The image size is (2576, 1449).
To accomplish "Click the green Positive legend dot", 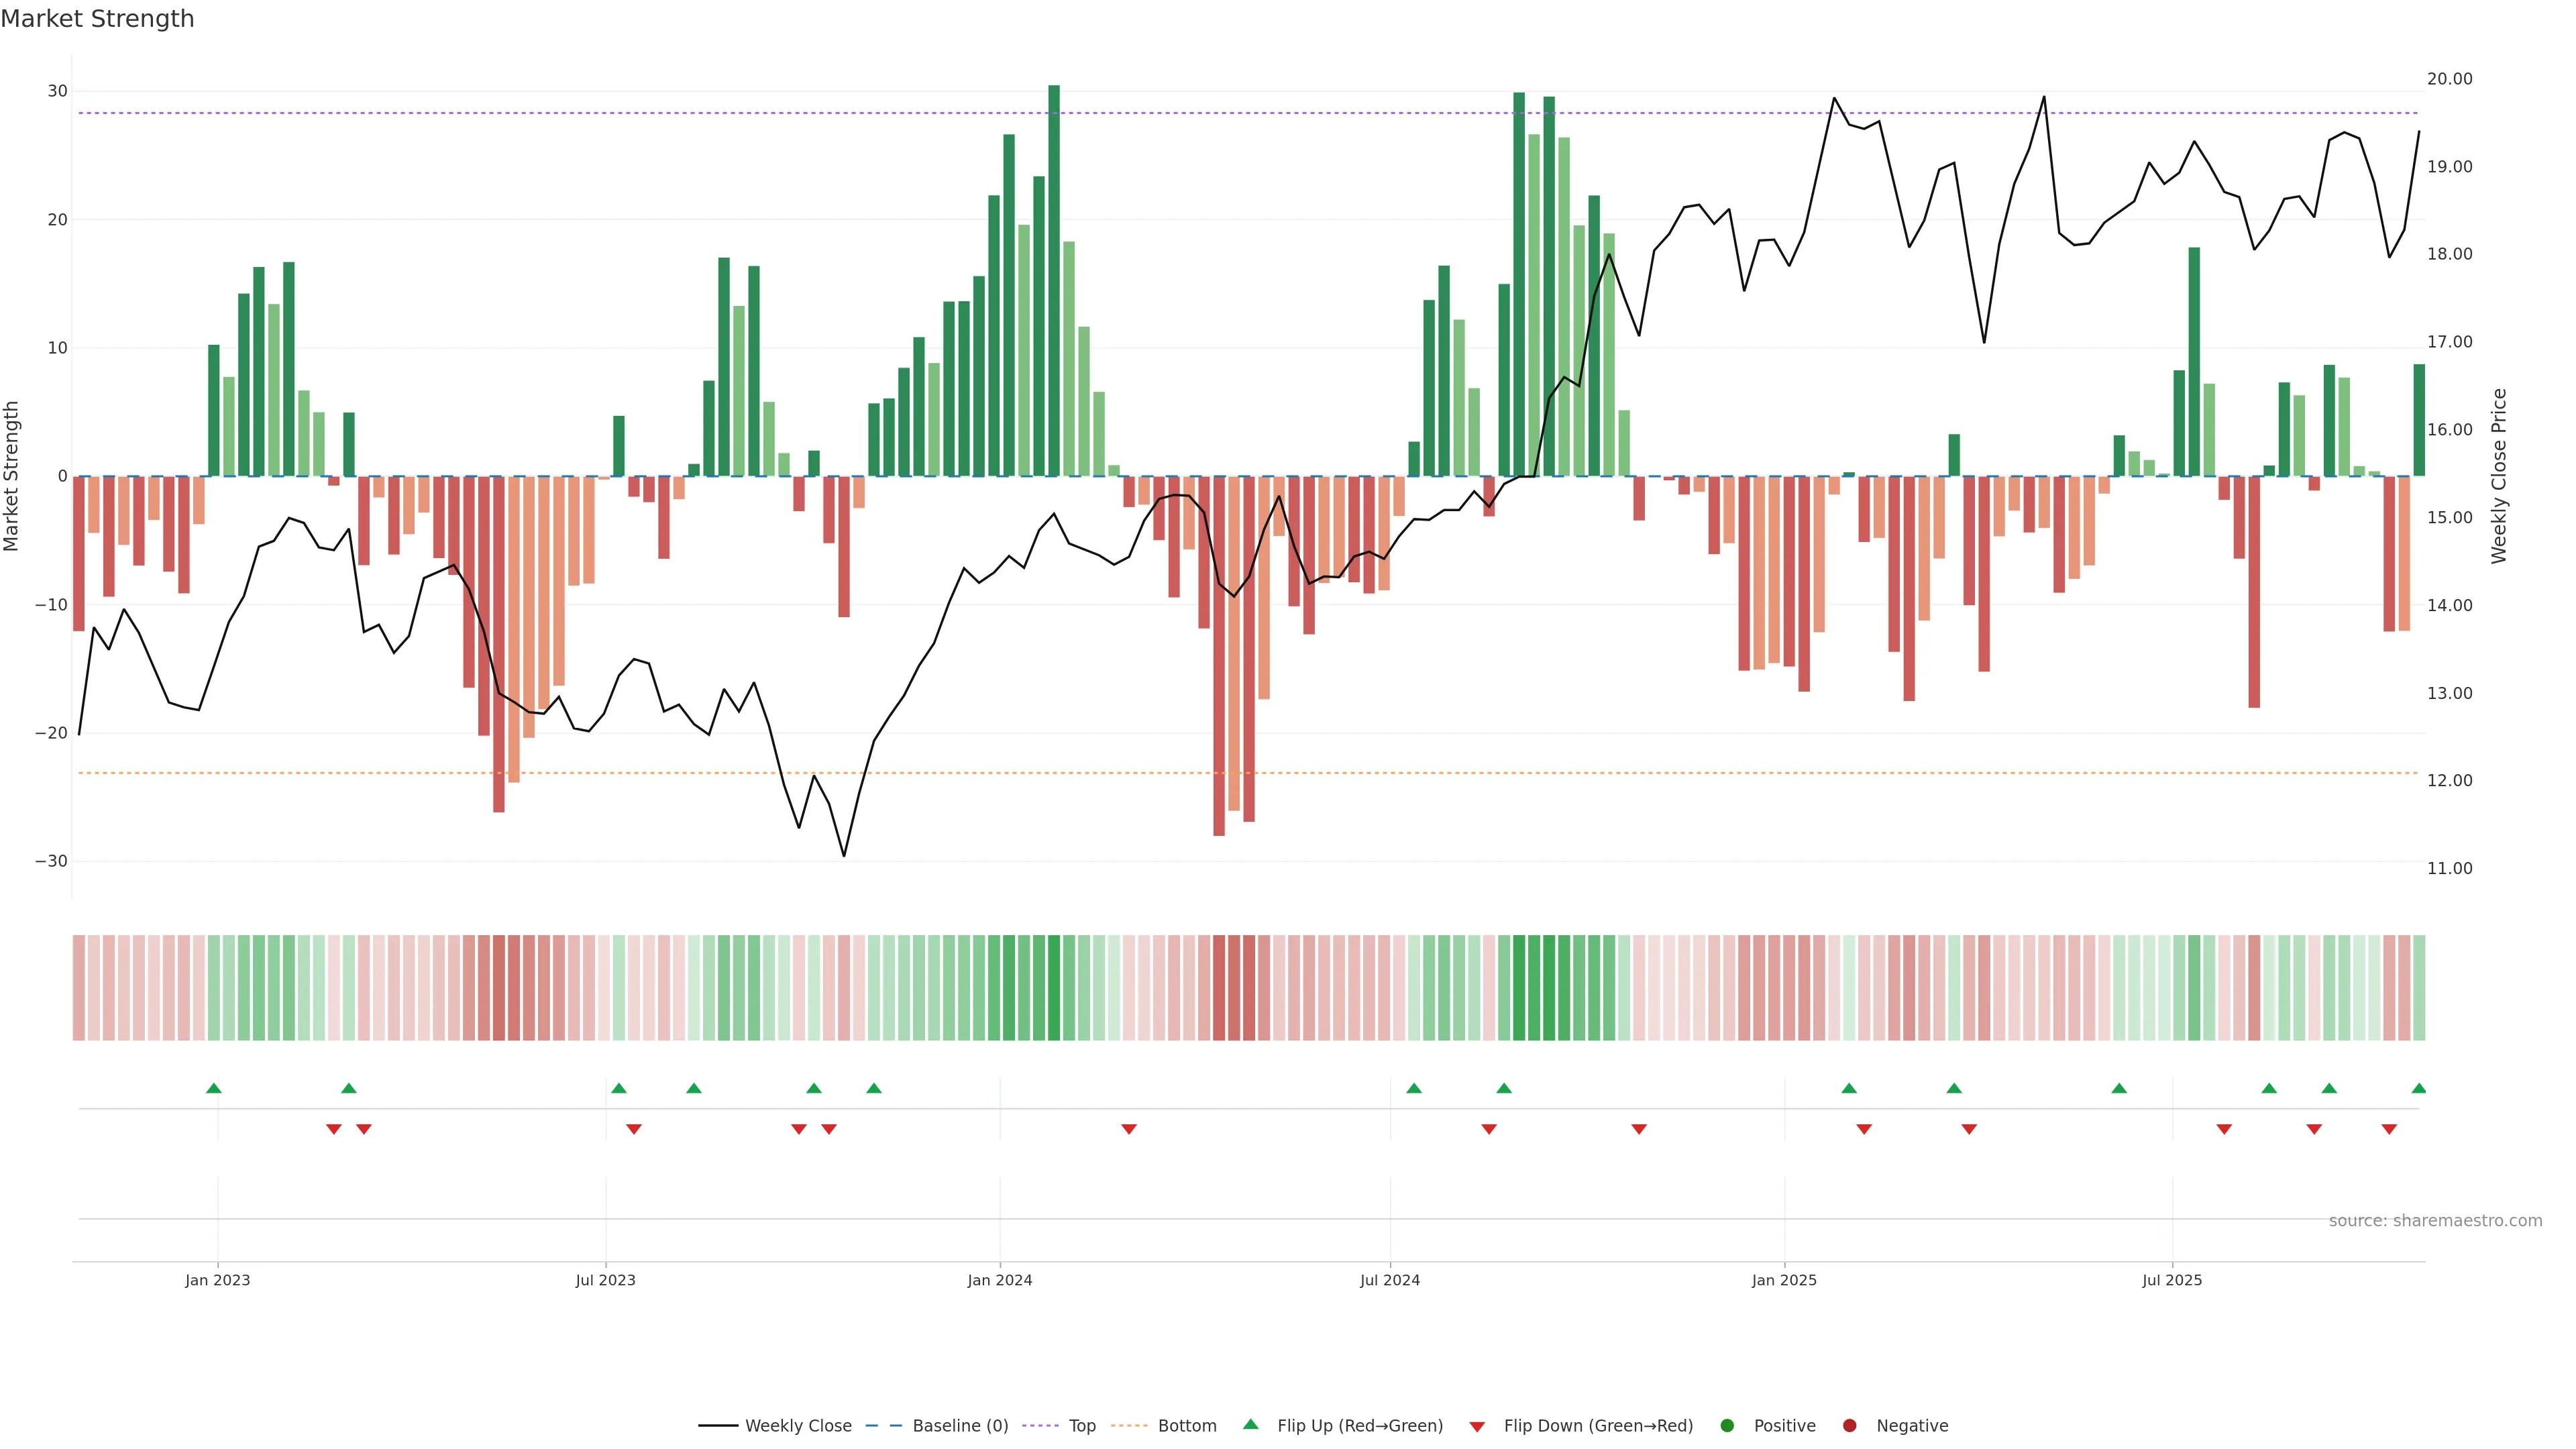I will tap(1727, 1426).
